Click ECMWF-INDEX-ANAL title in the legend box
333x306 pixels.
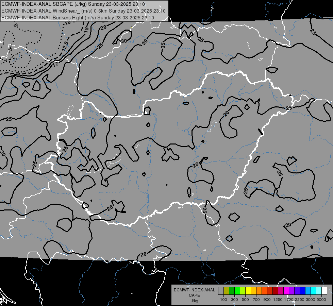(194, 290)
